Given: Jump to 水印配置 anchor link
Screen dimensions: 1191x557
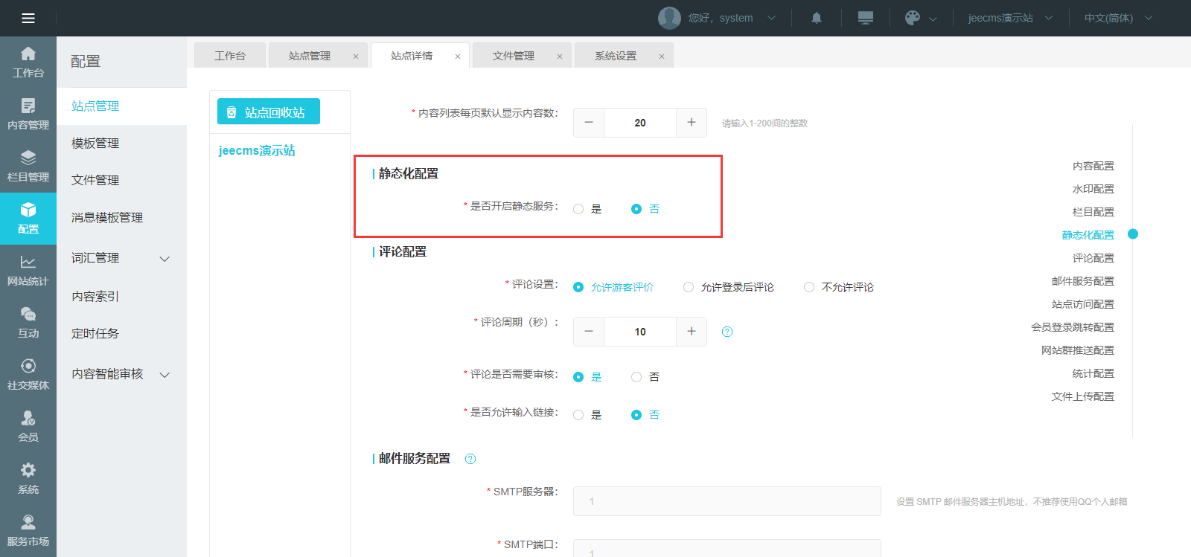Looking at the screenshot, I should point(1093,189).
